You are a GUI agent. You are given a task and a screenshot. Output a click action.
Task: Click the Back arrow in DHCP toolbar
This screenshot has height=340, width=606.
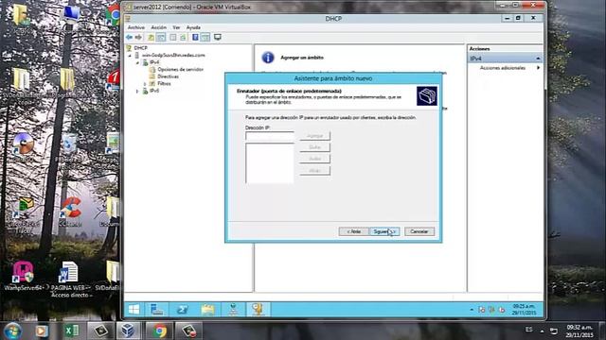tap(129, 38)
